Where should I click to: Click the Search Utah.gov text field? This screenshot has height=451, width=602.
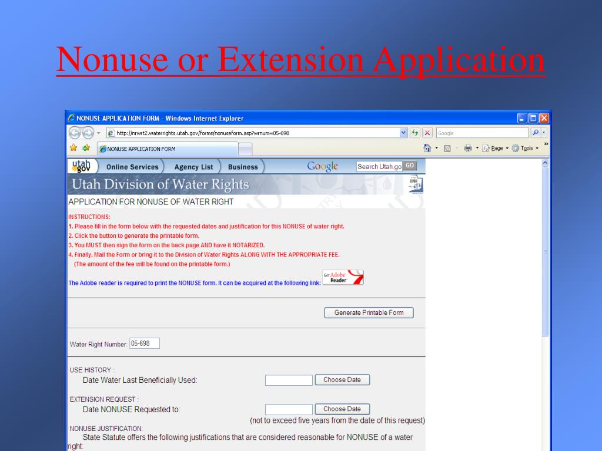[x=379, y=166]
